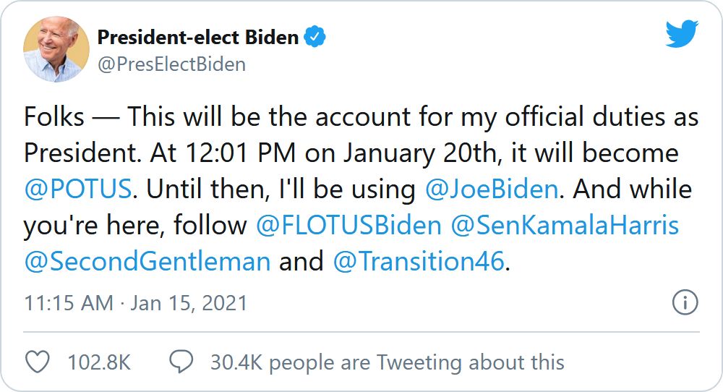Open "30.4K people are Tweeting about this"
The width and height of the screenshot is (723, 392).
tap(387, 362)
